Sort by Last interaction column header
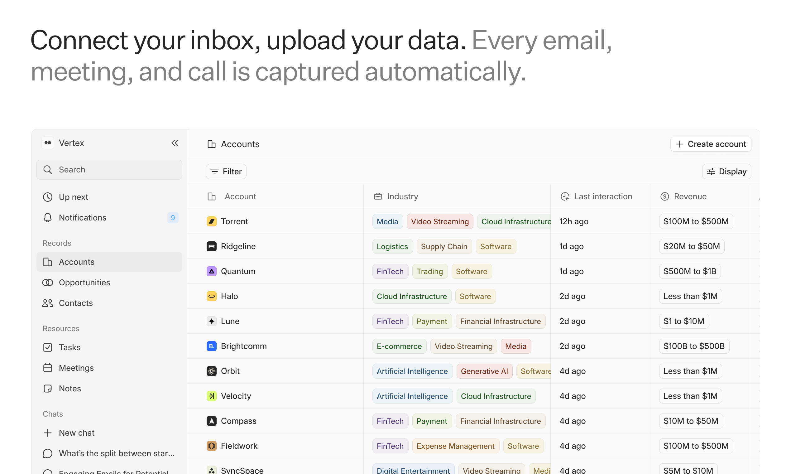 point(603,196)
